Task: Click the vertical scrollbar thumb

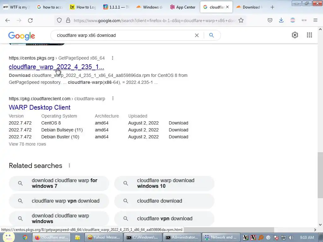Action: (x=320, y=175)
